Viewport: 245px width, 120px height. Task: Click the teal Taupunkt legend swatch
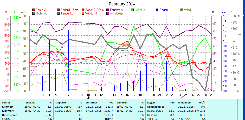58,13
